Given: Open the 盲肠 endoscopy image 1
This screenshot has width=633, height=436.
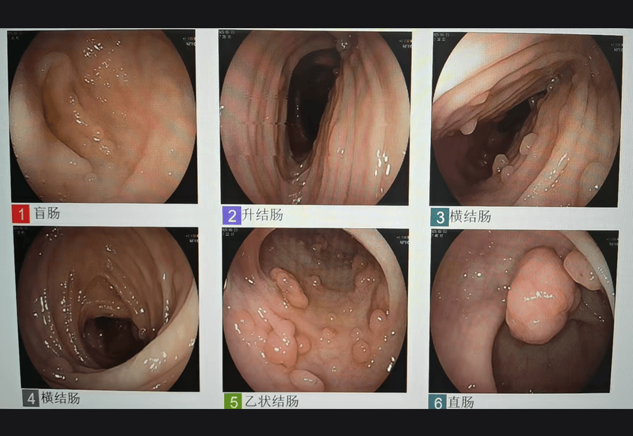Looking at the screenshot, I should pyautogui.click(x=103, y=116).
